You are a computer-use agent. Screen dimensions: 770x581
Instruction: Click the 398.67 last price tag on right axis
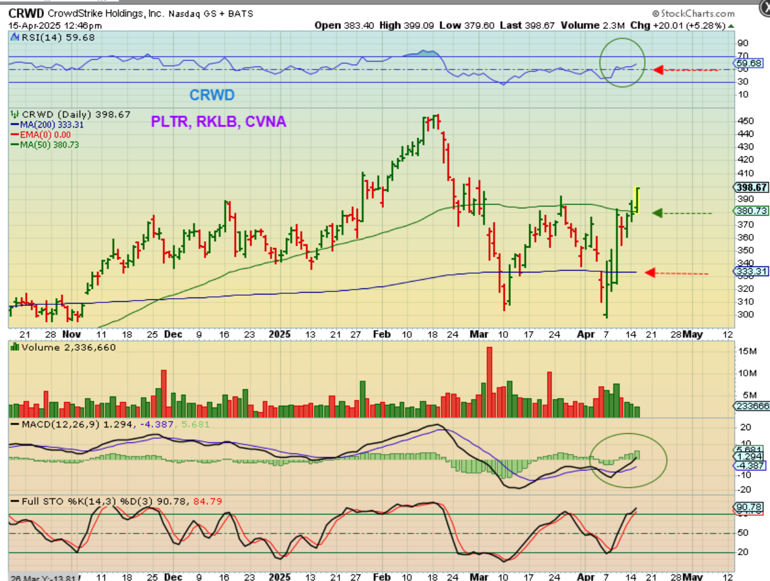click(751, 188)
